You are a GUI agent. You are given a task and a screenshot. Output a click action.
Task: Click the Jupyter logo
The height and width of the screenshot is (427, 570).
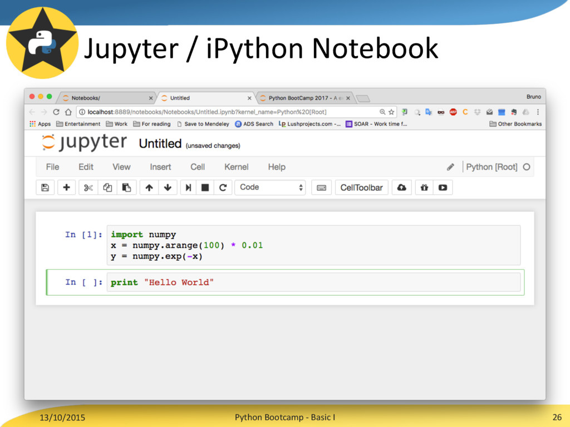[x=84, y=142]
